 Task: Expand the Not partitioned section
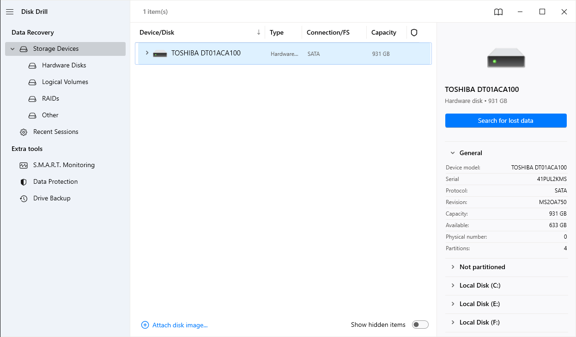[x=453, y=267]
